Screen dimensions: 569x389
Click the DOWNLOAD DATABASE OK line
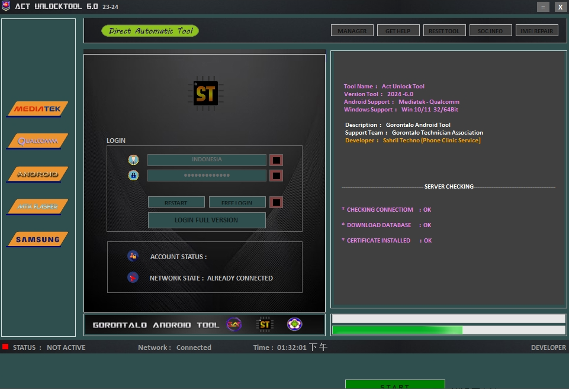pos(386,225)
